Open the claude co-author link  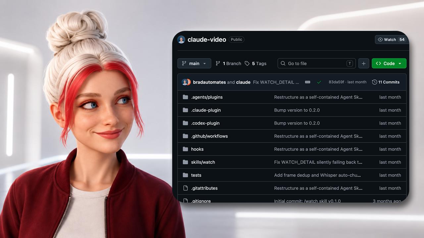point(243,82)
